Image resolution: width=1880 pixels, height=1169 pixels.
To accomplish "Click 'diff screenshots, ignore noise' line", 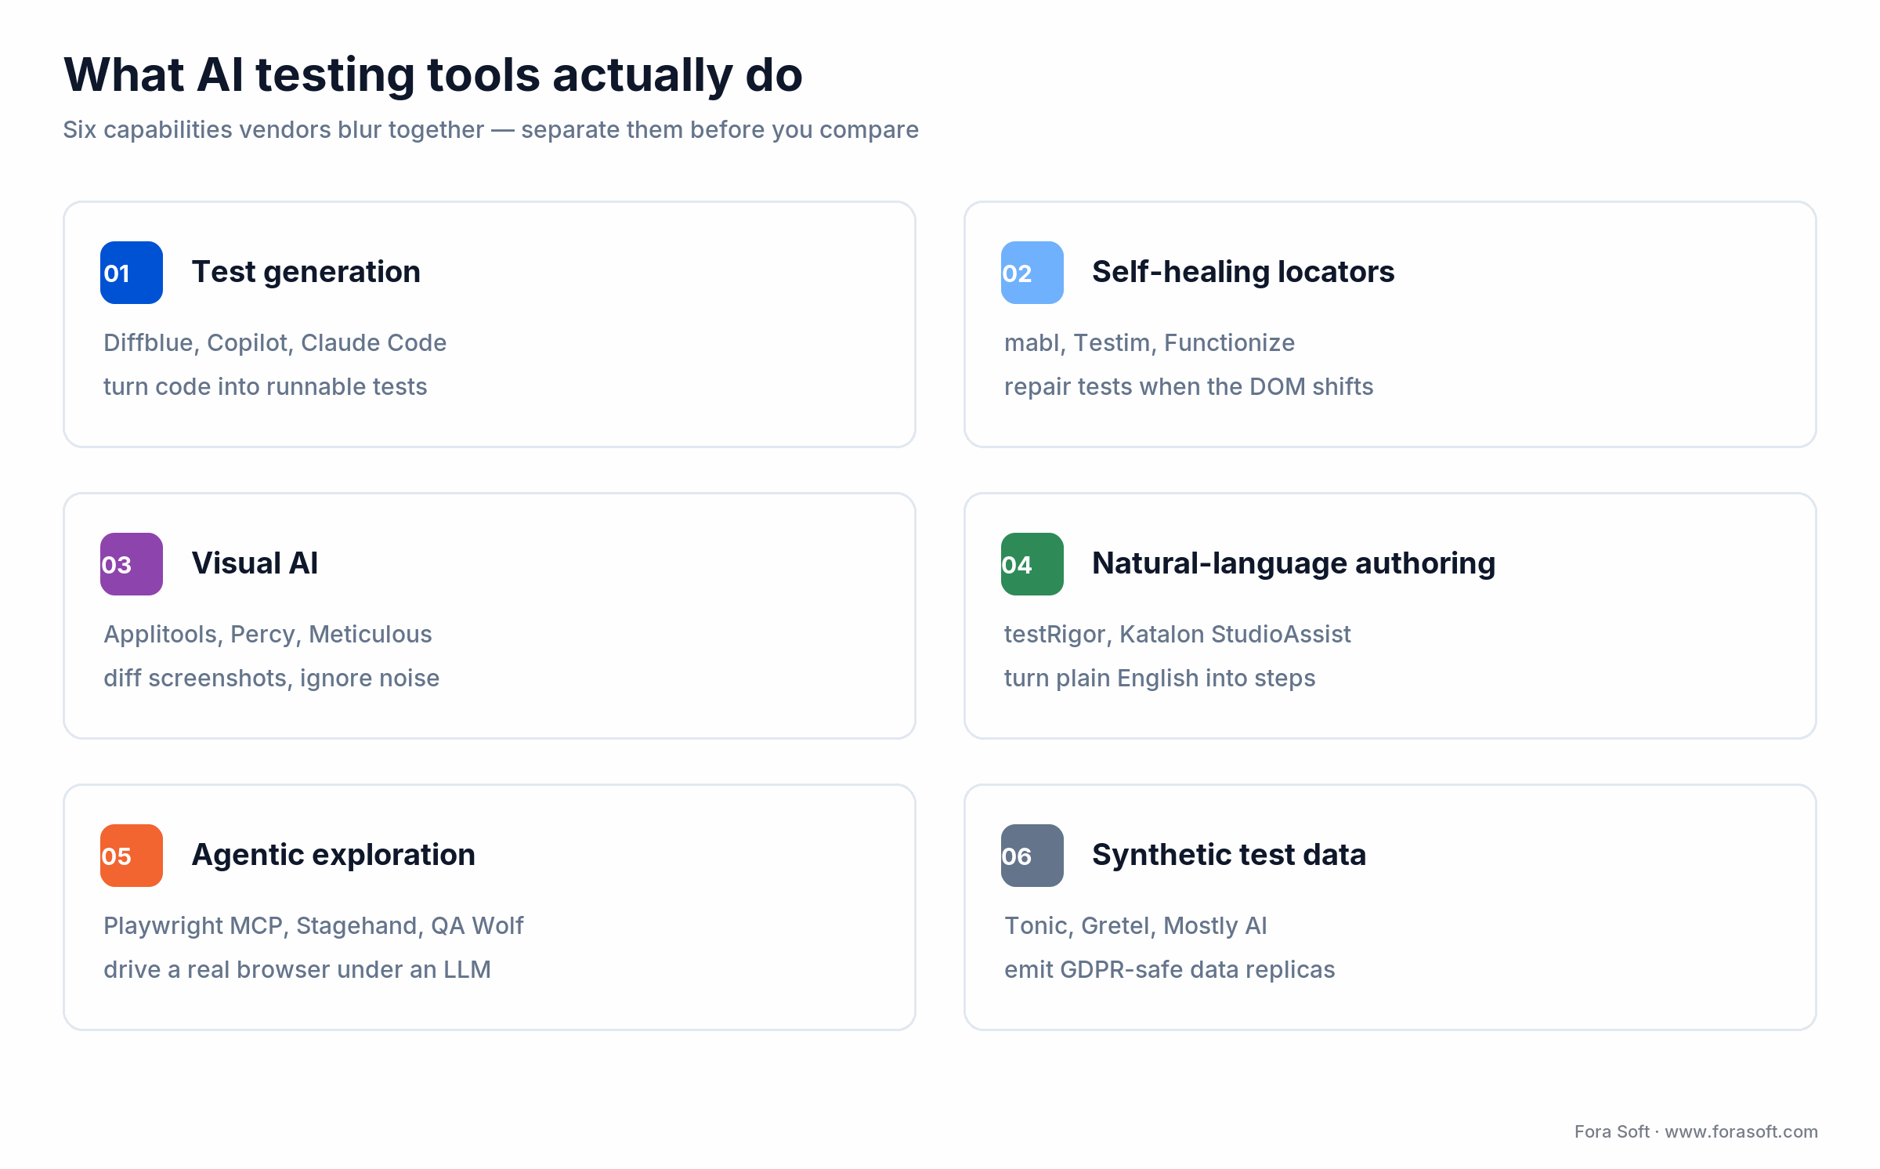I will coord(272,679).
